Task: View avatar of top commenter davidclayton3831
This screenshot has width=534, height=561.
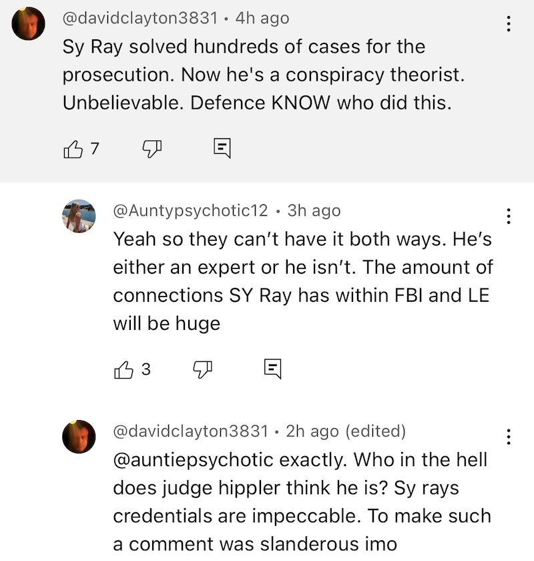Action: tap(29, 25)
